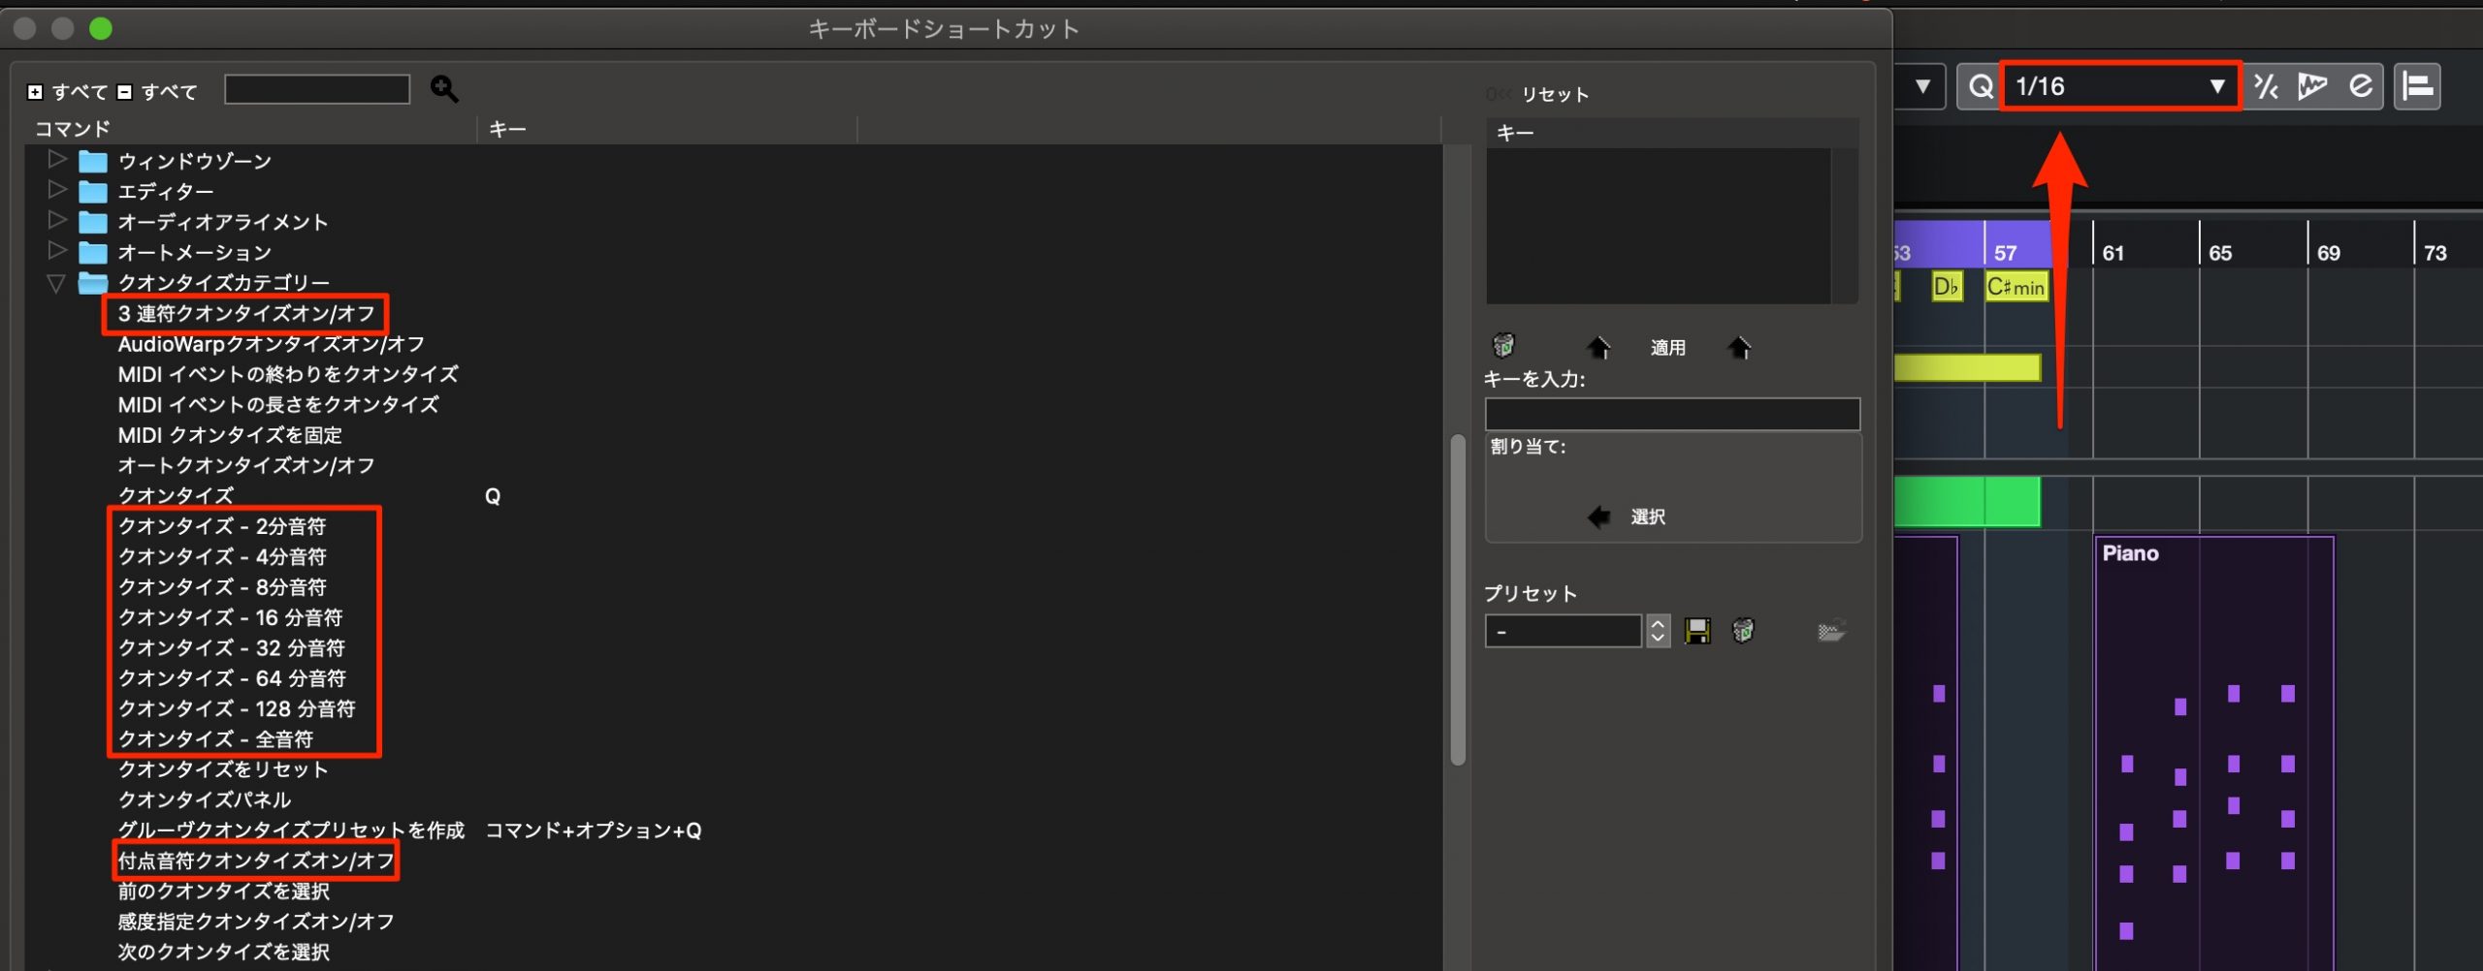This screenshot has height=971, width=2483.
Task: Click the D♭ chord event in Cubase
Action: [1946, 287]
